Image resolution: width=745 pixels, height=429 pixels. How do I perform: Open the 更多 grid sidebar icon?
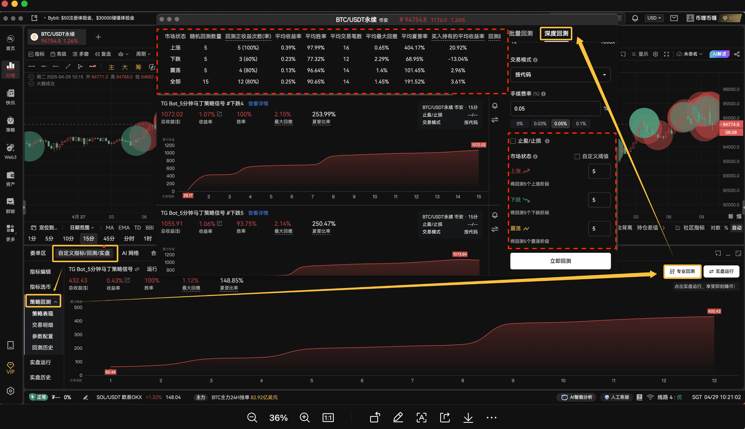click(10, 233)
